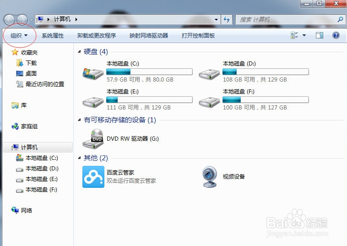Click 系统属性 in the toolbar
Screen dimensions: 347x246
(53, 36)
